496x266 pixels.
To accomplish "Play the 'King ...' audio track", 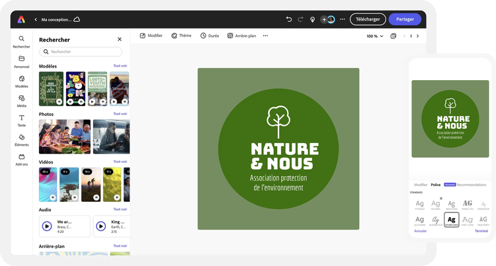I will (x=101, y=226).
